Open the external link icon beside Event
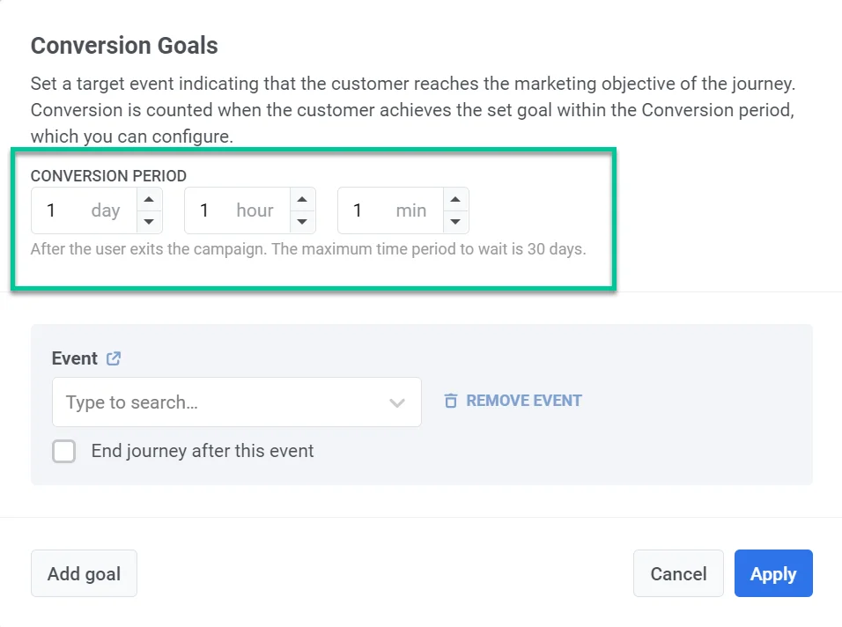The width and height of the screenshot is (842, 627). [x=114, y=358]
